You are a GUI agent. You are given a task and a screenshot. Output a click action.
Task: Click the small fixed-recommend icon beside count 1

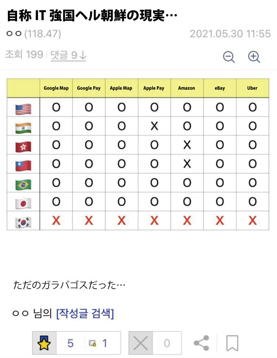(93, 344)
